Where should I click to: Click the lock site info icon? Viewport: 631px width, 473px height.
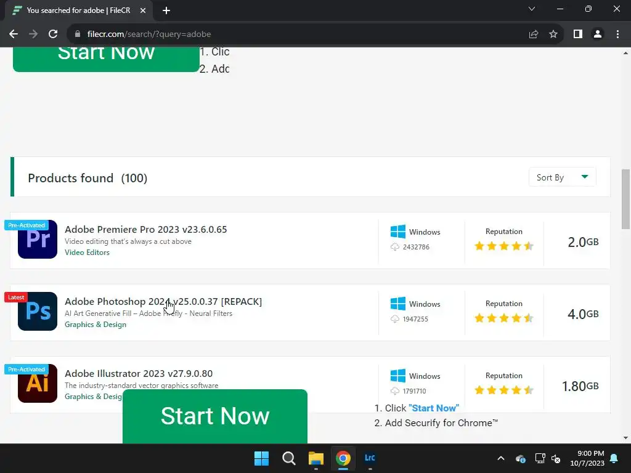click(x=78, y=34)
